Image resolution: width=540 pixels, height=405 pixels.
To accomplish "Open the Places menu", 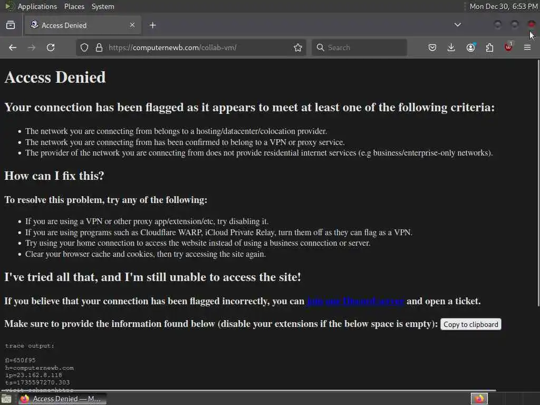I will pyautogui.click(x=74, y=6).
